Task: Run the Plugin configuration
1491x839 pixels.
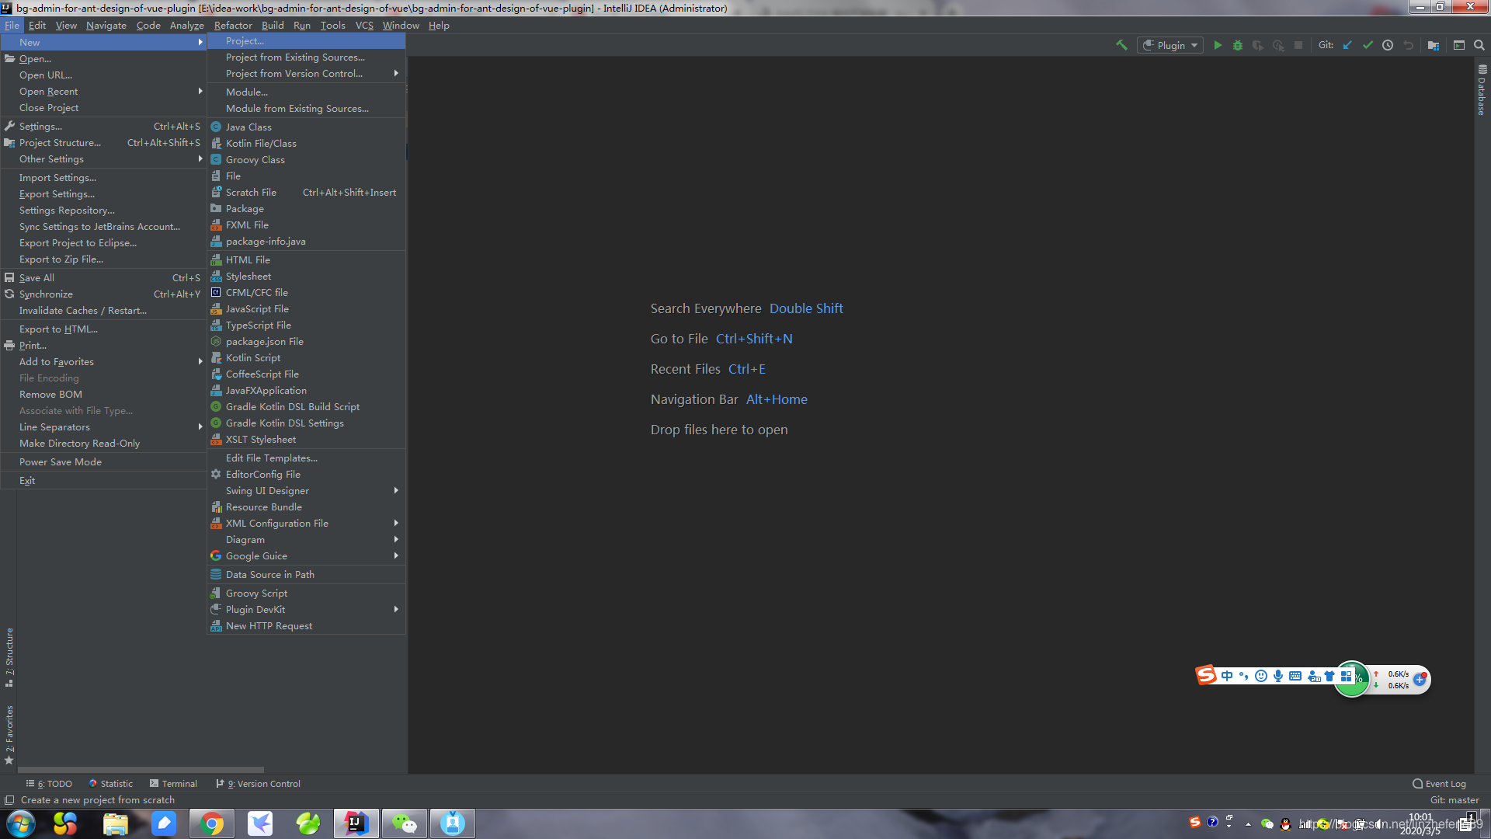Action: point(1218,45)
